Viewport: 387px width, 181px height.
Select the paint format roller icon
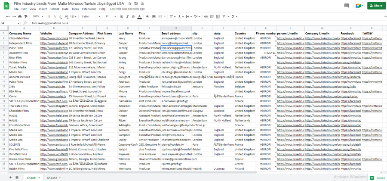tap(26, 16)
